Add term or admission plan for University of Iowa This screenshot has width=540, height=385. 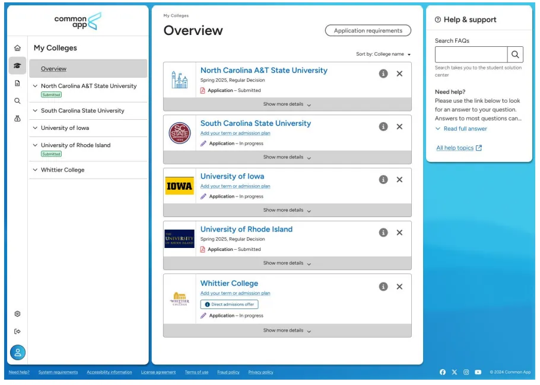coord(235,186)
